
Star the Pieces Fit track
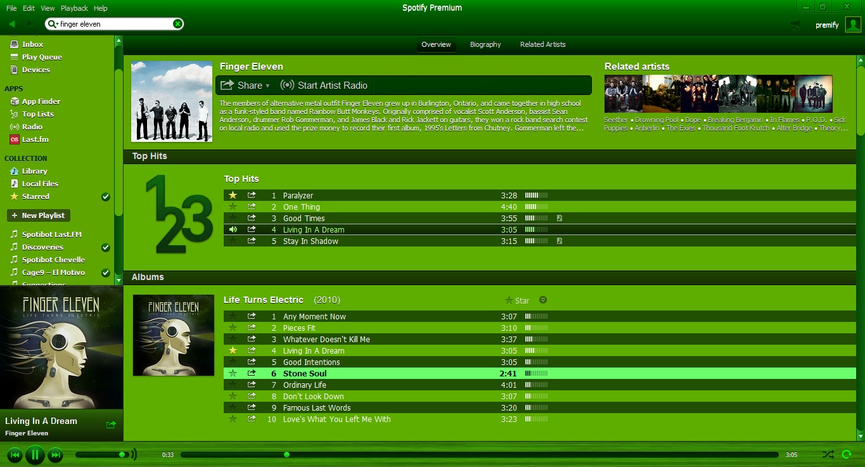point(233,328)
